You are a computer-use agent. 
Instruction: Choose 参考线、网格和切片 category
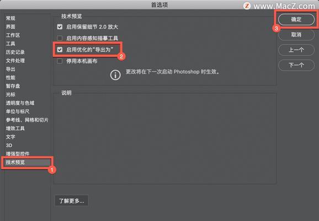(x=27, y=120)
